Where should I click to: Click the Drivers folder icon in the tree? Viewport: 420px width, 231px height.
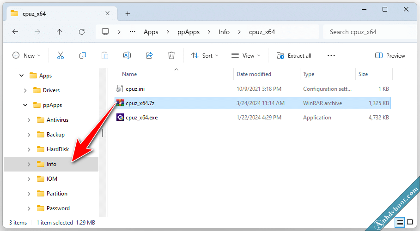click(x=37, y=90)
